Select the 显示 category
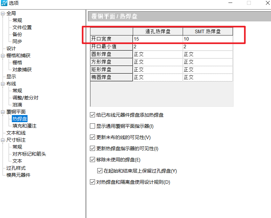Image resolution: width=271 pixels, height=218 pixels. (11, 77)
